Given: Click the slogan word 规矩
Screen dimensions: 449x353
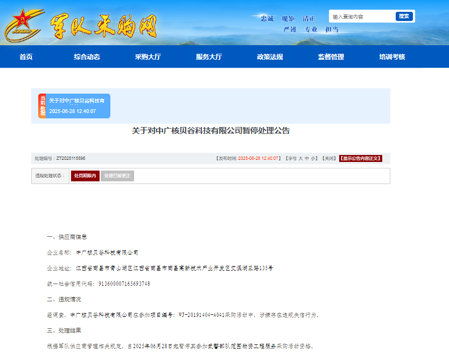Looking at the screenshot, I should [x=288, y=19].
